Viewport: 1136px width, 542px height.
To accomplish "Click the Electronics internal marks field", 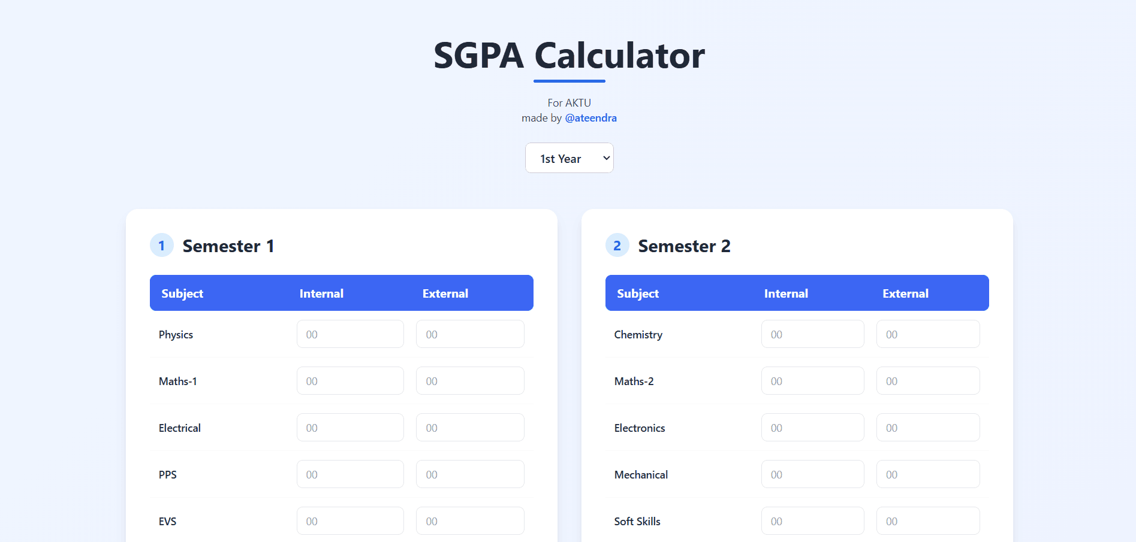I will point(812,427).
